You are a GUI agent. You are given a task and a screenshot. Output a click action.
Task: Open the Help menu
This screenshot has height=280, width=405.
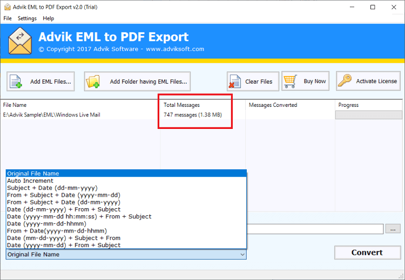click(x=48, y=18)
